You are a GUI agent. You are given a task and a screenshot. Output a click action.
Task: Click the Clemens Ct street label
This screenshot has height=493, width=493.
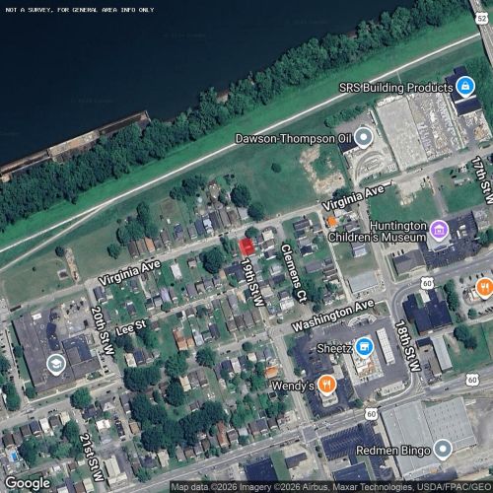pyautogui.click(x=294, y=273)
